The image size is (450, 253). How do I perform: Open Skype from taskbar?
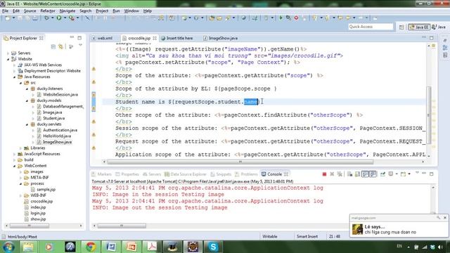tap(213, 247)
